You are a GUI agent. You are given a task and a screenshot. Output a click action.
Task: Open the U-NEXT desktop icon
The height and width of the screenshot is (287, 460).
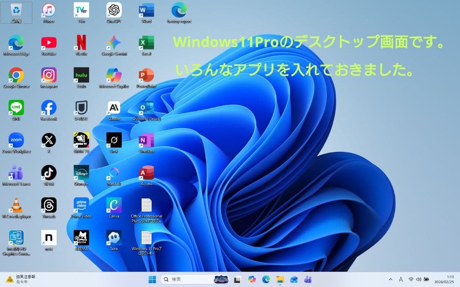click(x=81, y=110)
